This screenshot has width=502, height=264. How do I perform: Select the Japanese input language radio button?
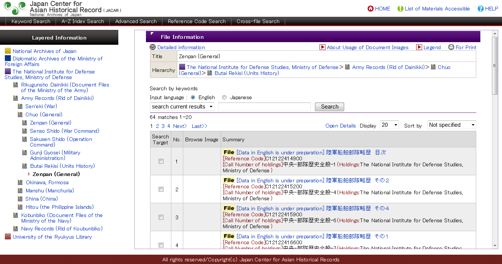pyautogui.click(x=224, y=97)
